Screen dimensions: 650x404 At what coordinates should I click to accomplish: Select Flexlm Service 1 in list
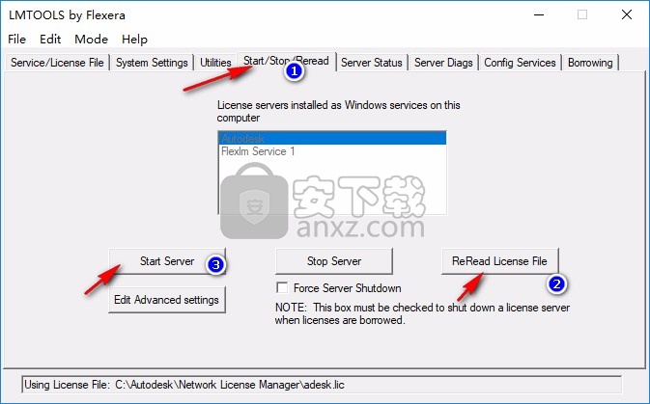(333, 151)
